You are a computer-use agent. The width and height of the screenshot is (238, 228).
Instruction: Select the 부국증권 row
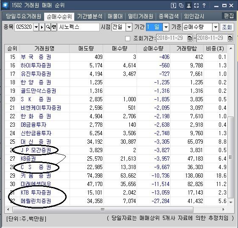pos(116,57)
